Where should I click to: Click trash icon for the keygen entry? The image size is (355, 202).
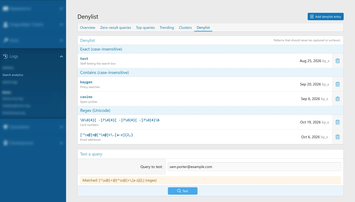pos(338,84)
